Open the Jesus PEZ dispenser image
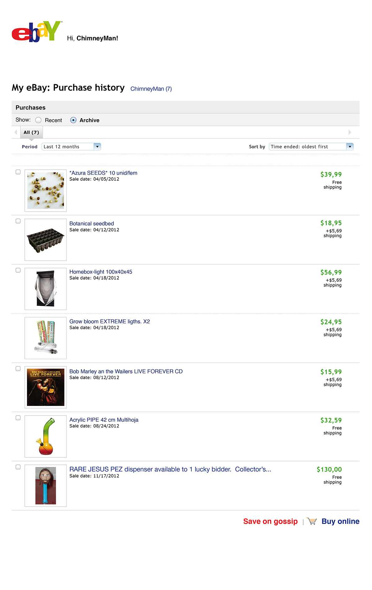 [46, 486]
